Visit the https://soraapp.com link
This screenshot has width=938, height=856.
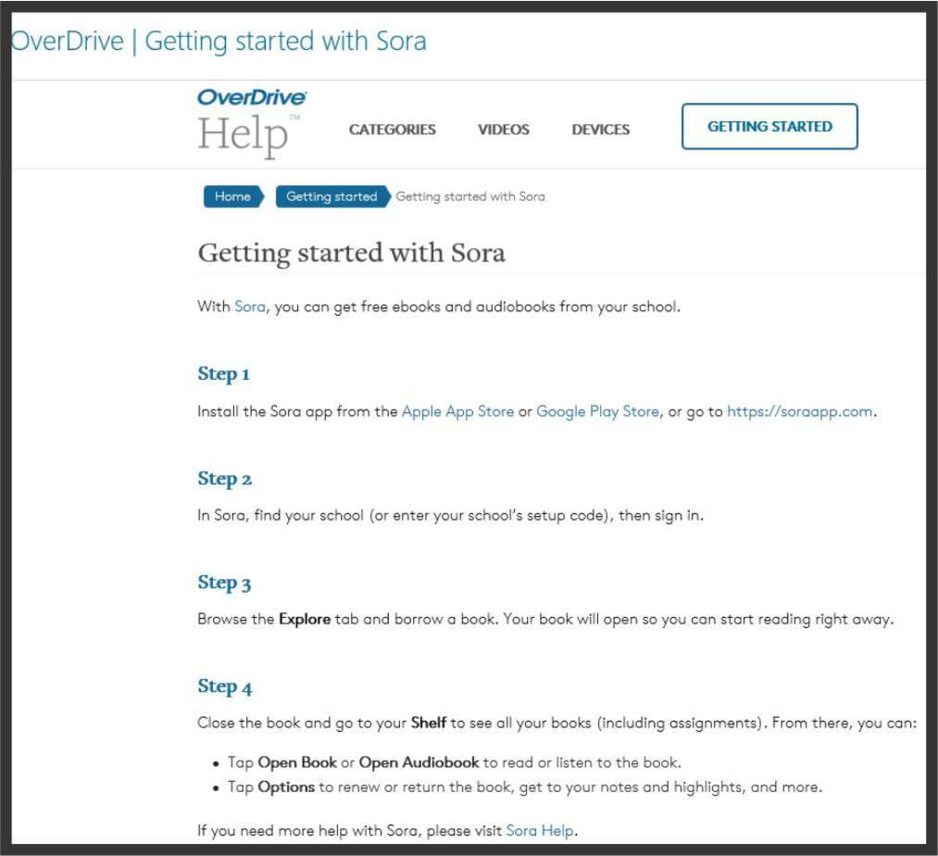point(800,412)
